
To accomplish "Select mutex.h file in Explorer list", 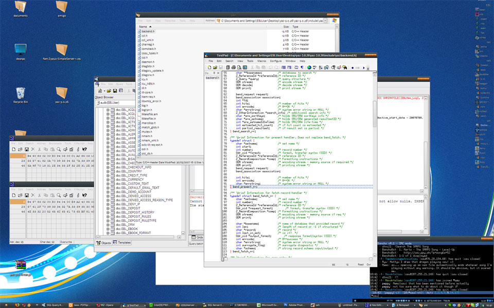I will click(x=145, y=132).
